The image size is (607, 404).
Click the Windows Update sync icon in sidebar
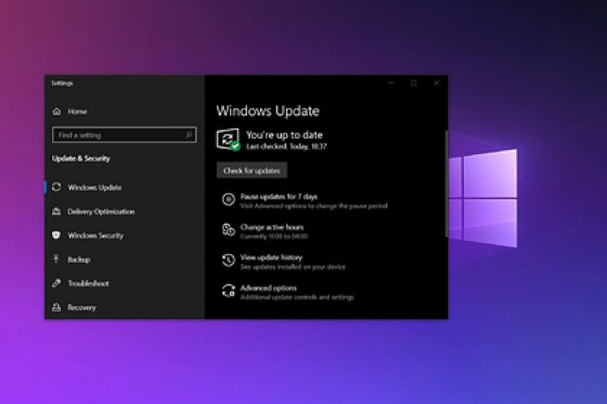point(56,187)
